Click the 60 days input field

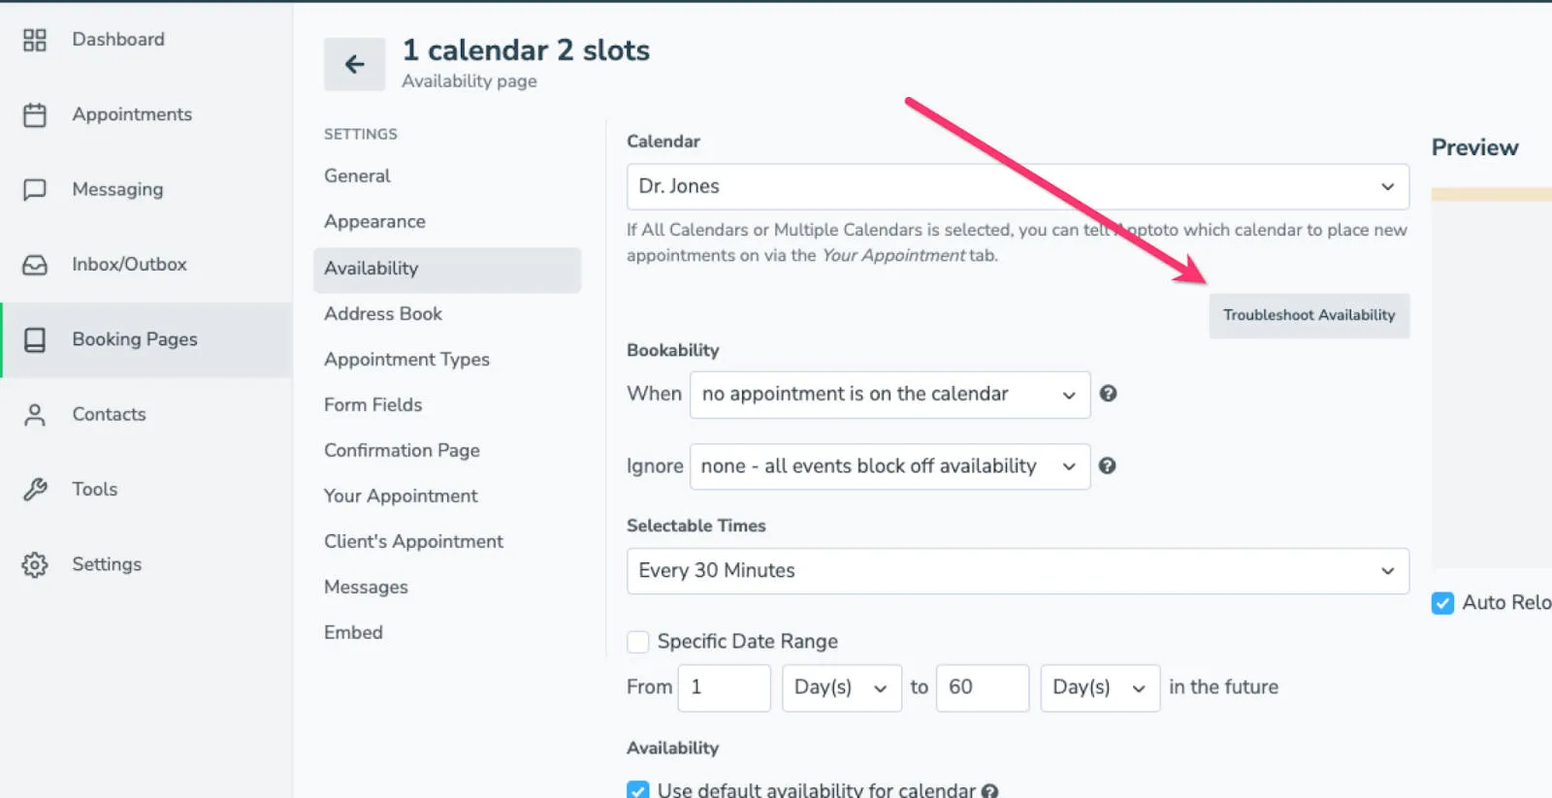click(982, 687)
